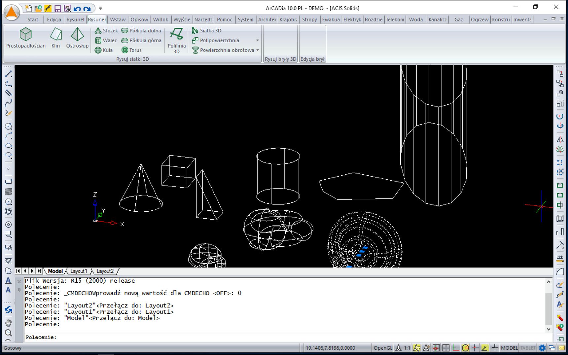Draw a Półkula dolna lower hemisphere

tap(141, 31)
